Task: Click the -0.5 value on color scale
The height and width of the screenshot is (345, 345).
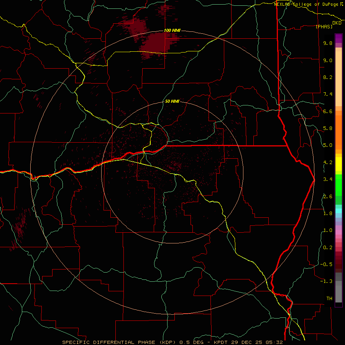Action: tap(326, 264)
